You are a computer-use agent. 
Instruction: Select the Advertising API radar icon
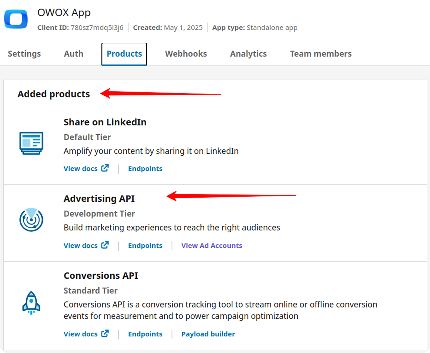(x=31, y=220)
